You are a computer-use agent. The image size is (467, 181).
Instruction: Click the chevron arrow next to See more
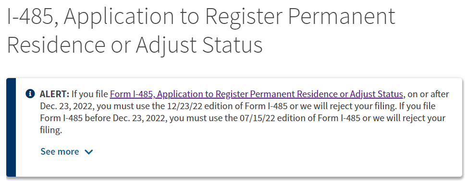coord(89,152)
